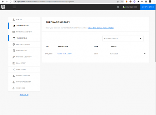This screenshot has height=115, width=156.
Task: Click the Epic Games logo
Action: pos(3,7)
